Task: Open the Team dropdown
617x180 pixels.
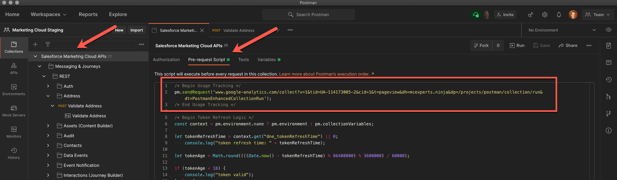Action: pos(598,14)
